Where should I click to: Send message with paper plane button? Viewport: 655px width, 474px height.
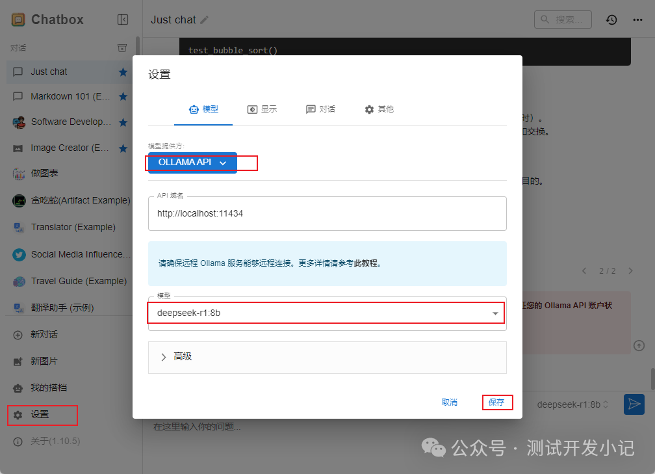coord(634,404)
